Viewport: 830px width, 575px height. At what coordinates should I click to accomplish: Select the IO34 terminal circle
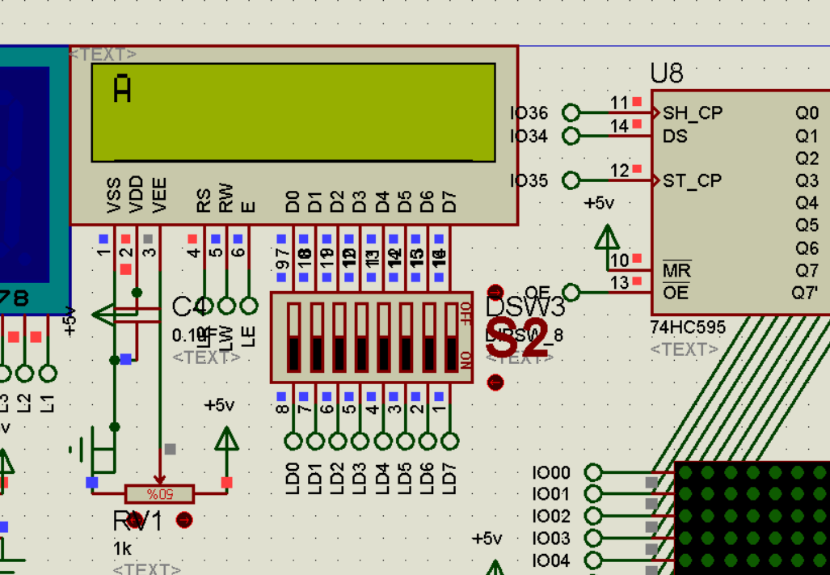pyautogui.click(x=571, y=136)
